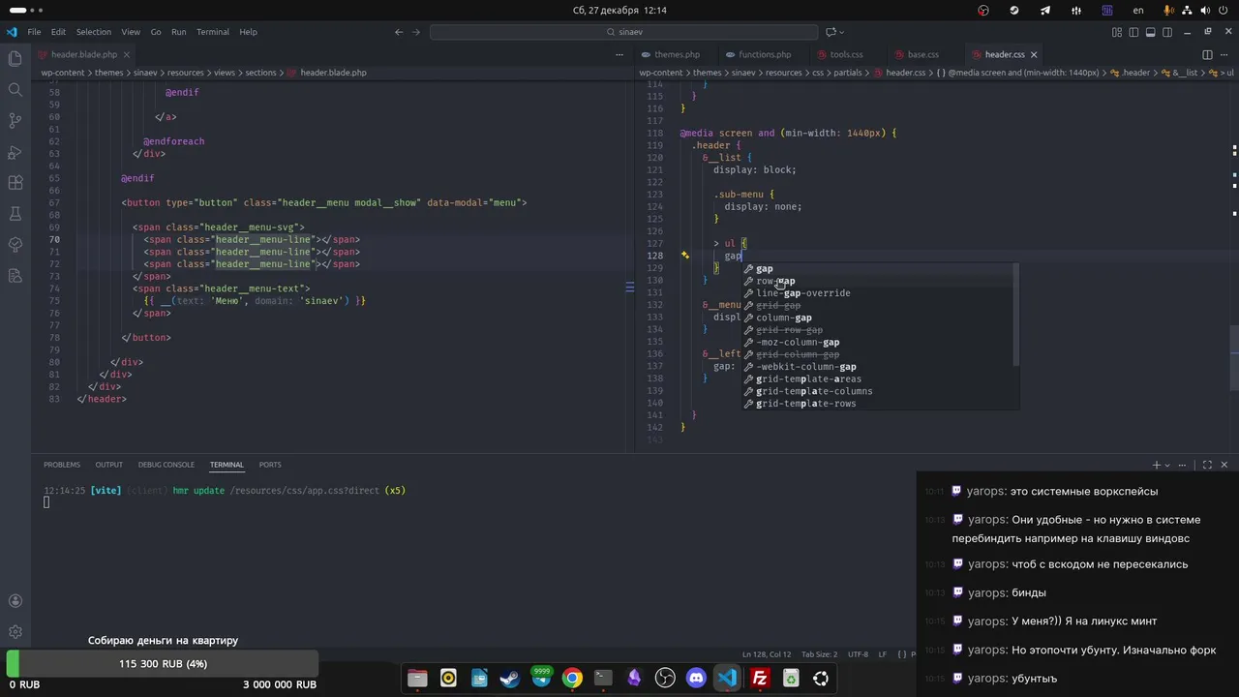Click 'Ln 128, Col 12' in status bar
Viewport: 1239px width, 697px height.
tap(767, 654)
